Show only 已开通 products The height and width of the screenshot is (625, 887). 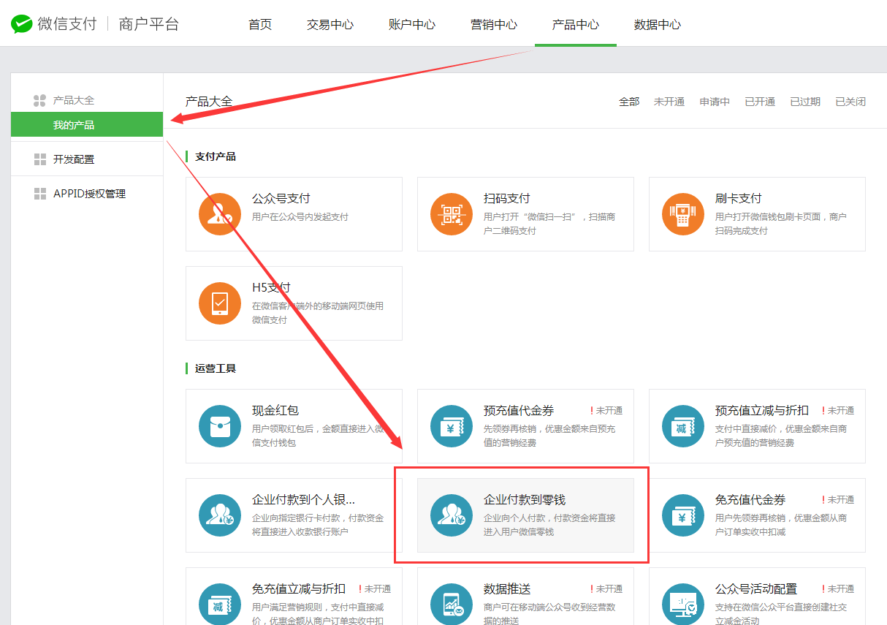(760, 102)
